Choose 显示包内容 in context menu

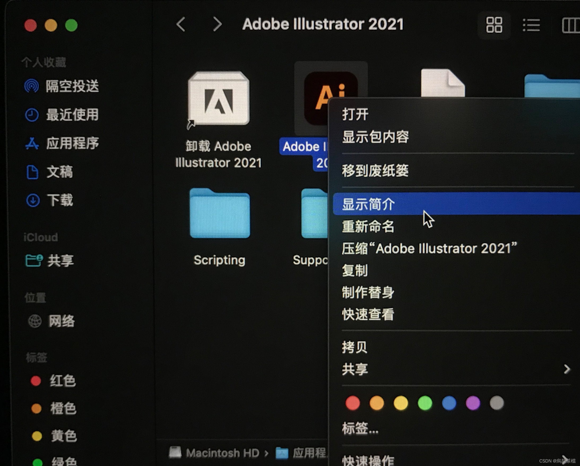(375, 137)
